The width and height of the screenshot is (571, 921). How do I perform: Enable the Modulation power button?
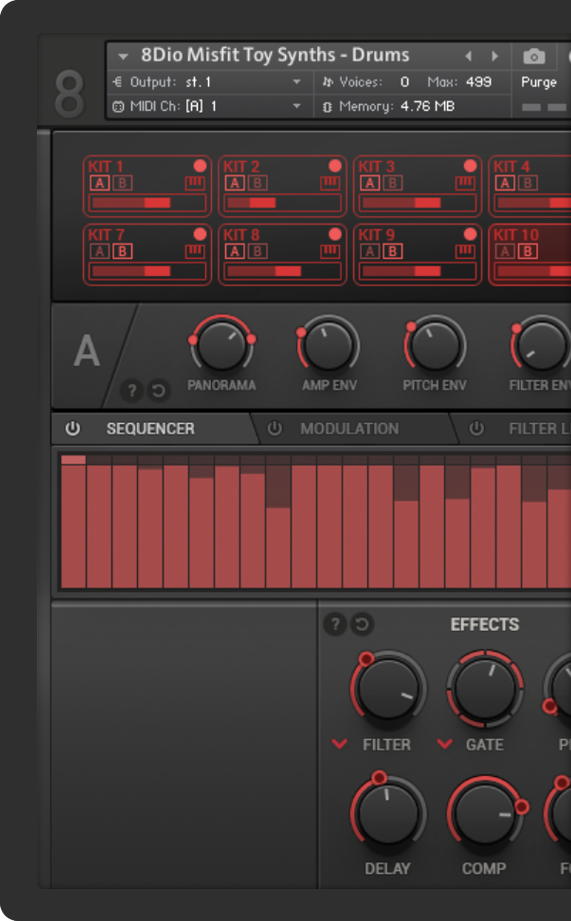274,428
